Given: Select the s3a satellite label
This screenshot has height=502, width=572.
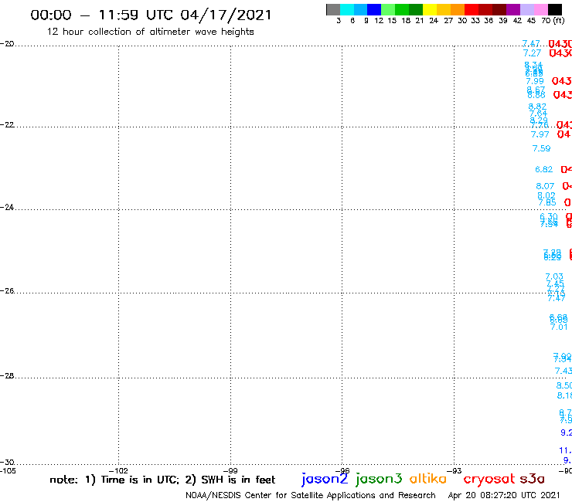Looking at the screenshot, I should click(532, 479).
